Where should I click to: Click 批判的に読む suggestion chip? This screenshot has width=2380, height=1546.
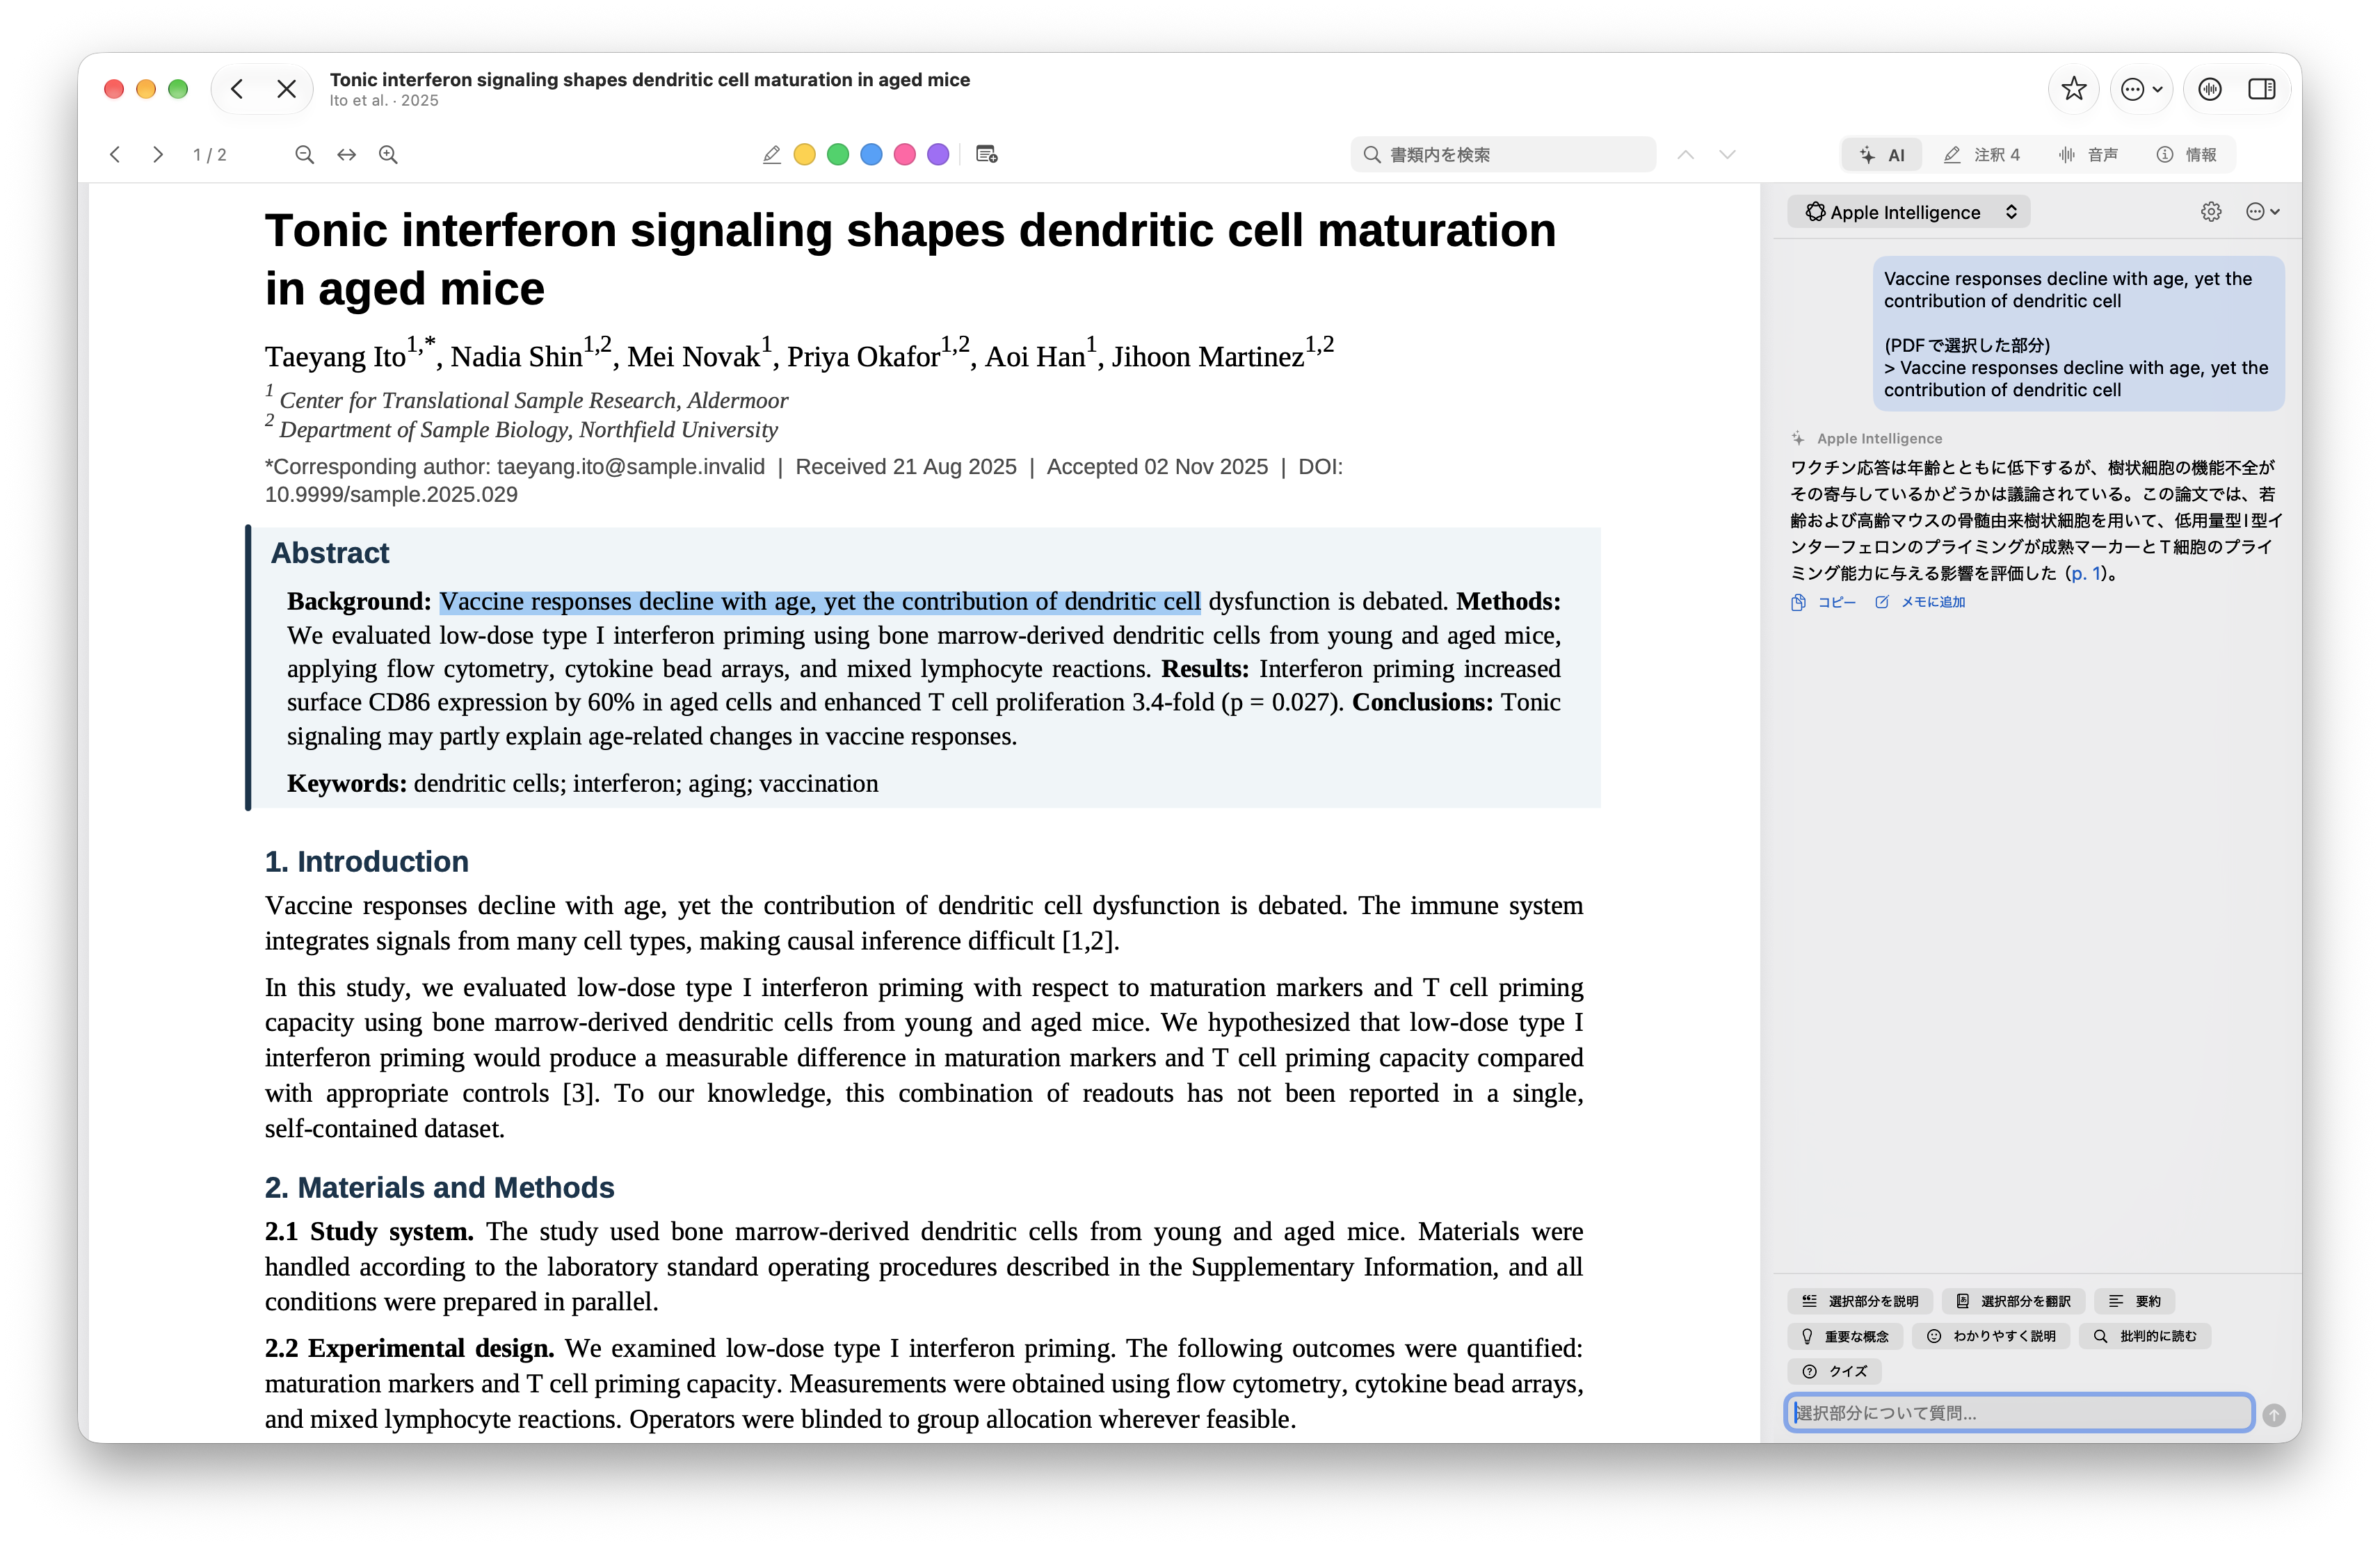(x=2145, y=1336)
